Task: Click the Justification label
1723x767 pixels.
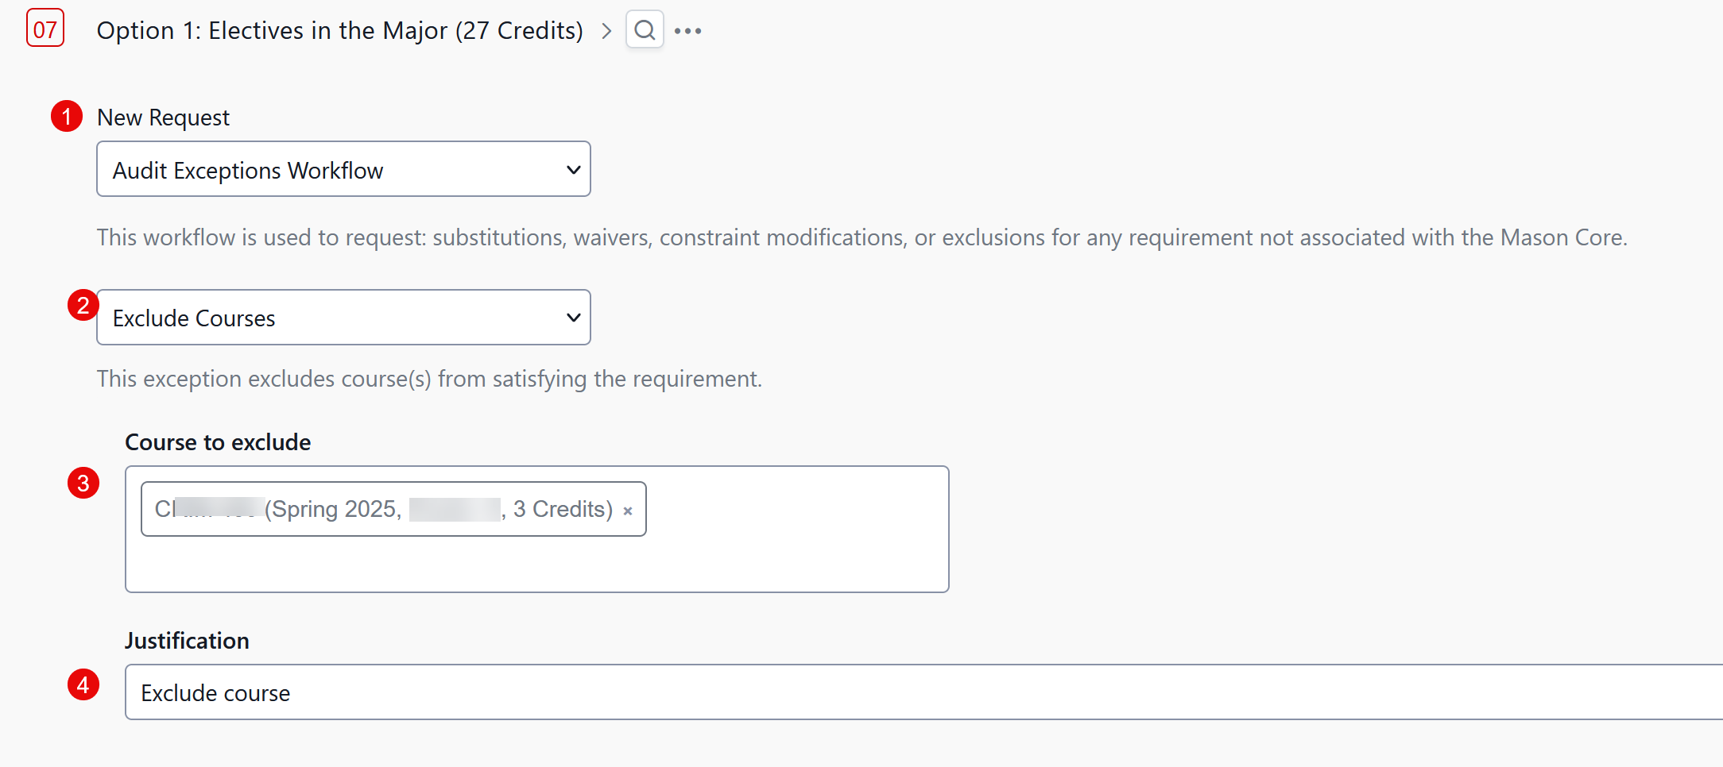Action: (x=187, y=641)
